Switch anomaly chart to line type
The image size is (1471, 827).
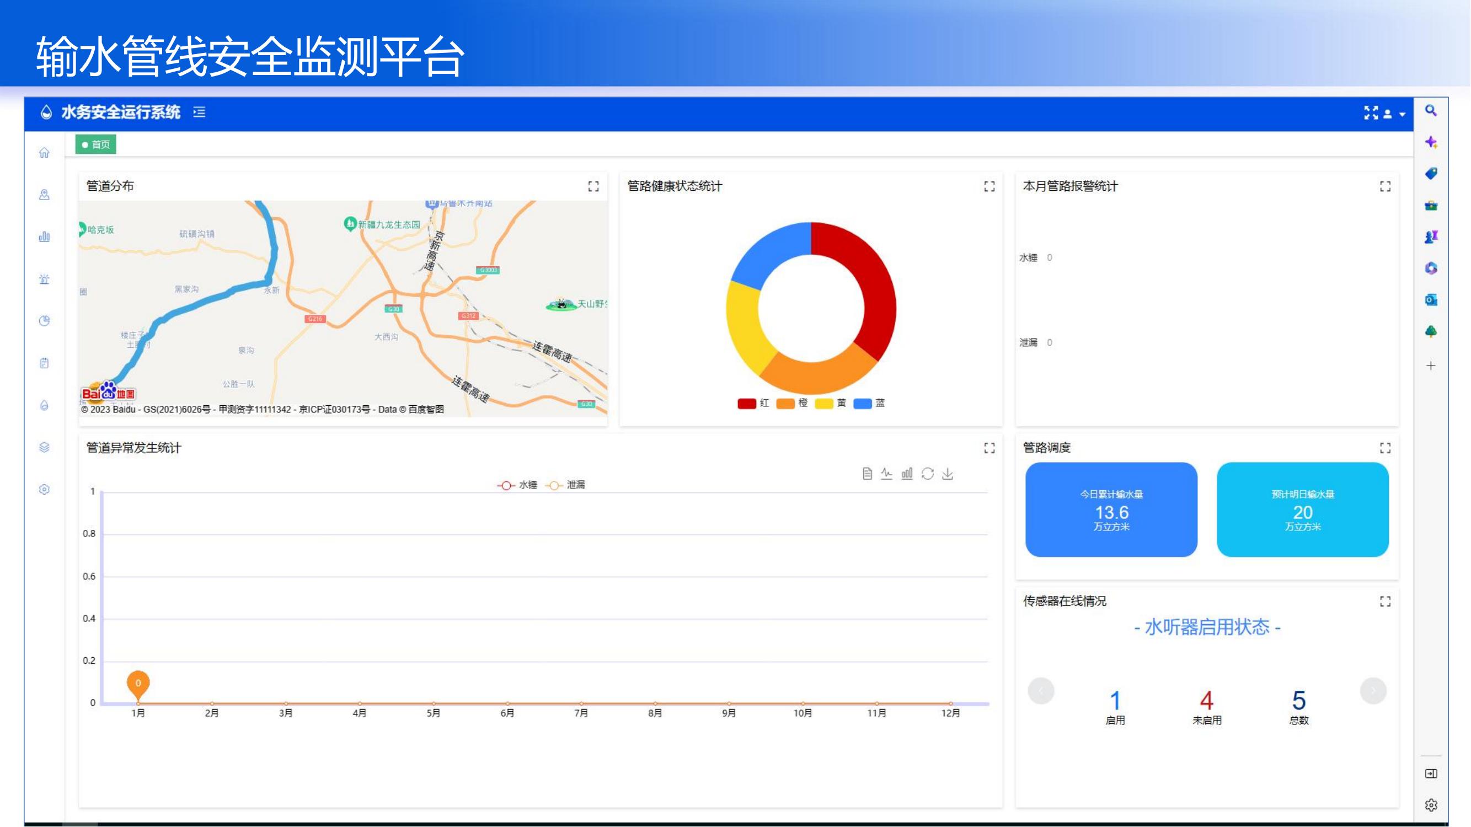[x=886, y=474]
